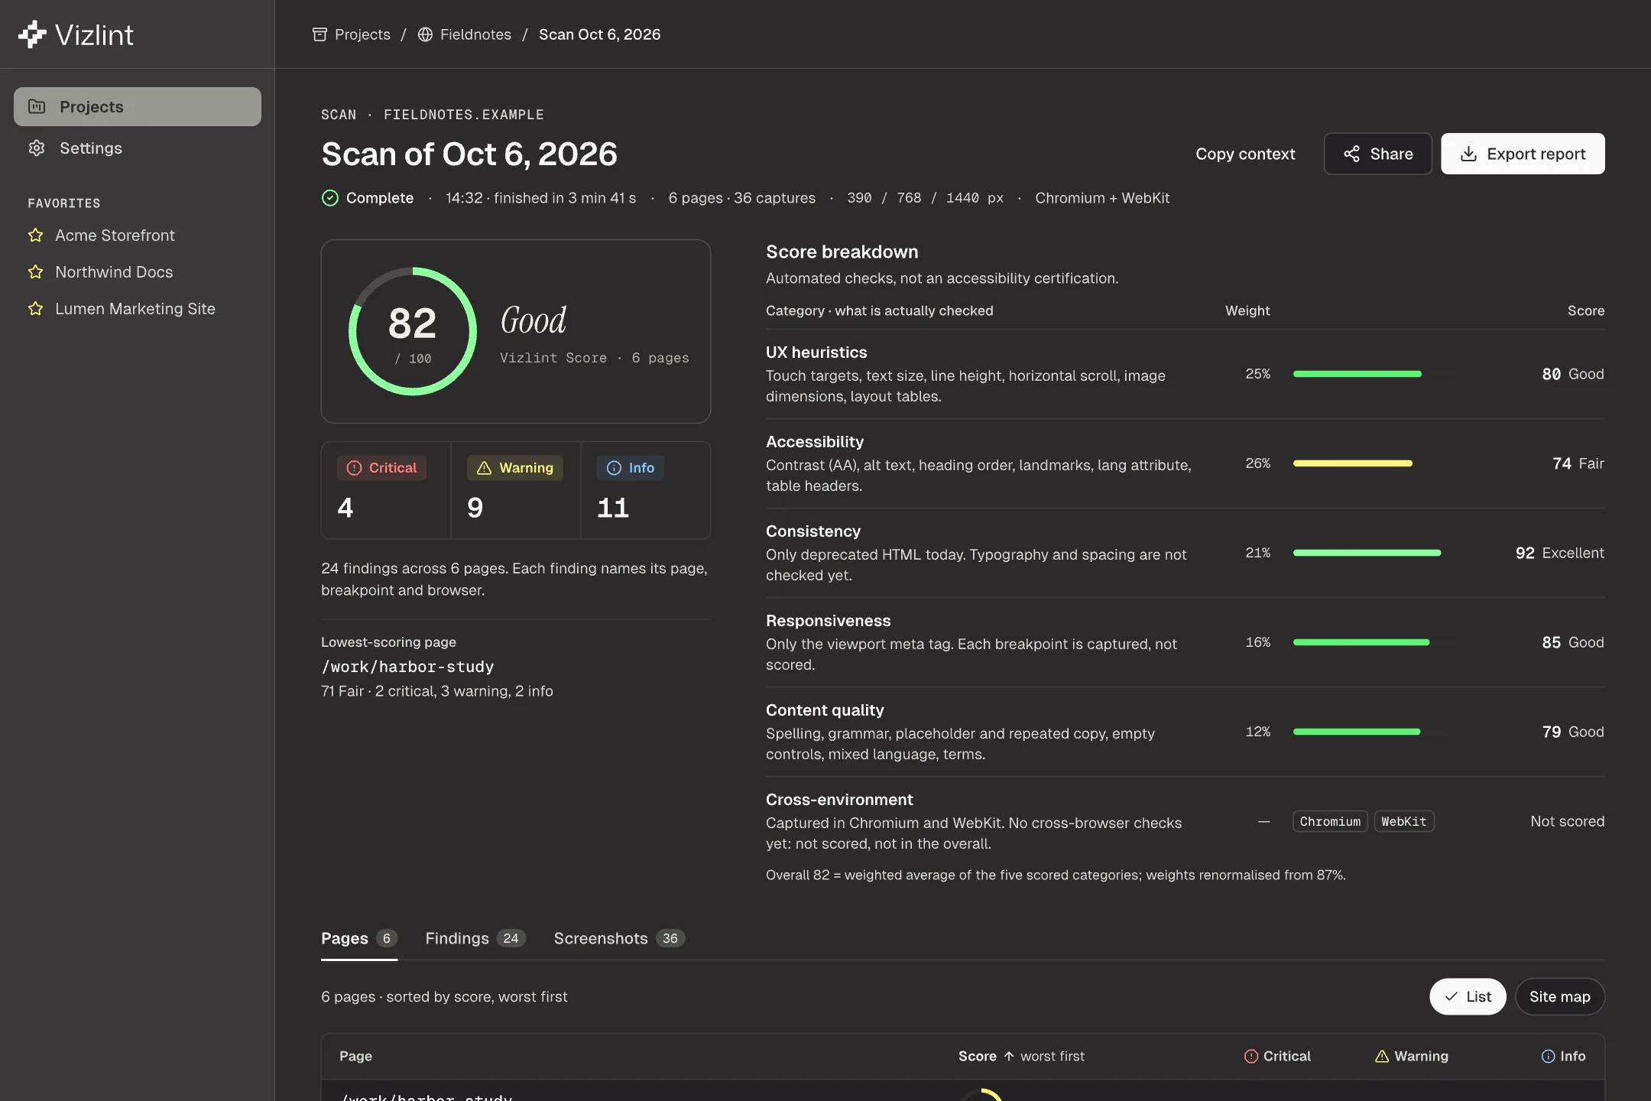The image size is (1651, 1101).
Task: Open the Findings tab
Action: point(475,938)
